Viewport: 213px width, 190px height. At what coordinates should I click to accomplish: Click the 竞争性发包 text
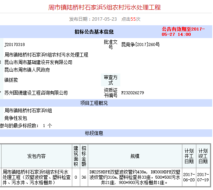tap(16, 118)
